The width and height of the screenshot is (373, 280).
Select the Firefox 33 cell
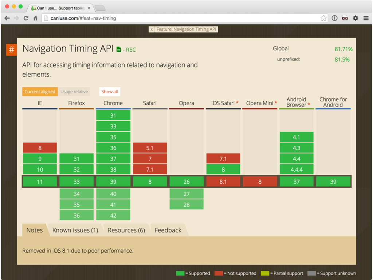tap(76, 182)
